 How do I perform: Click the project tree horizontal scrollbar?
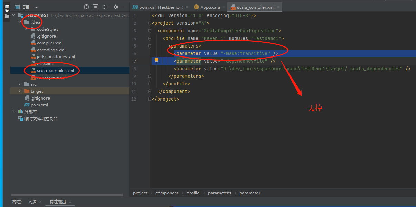click(x=67, y=195)
